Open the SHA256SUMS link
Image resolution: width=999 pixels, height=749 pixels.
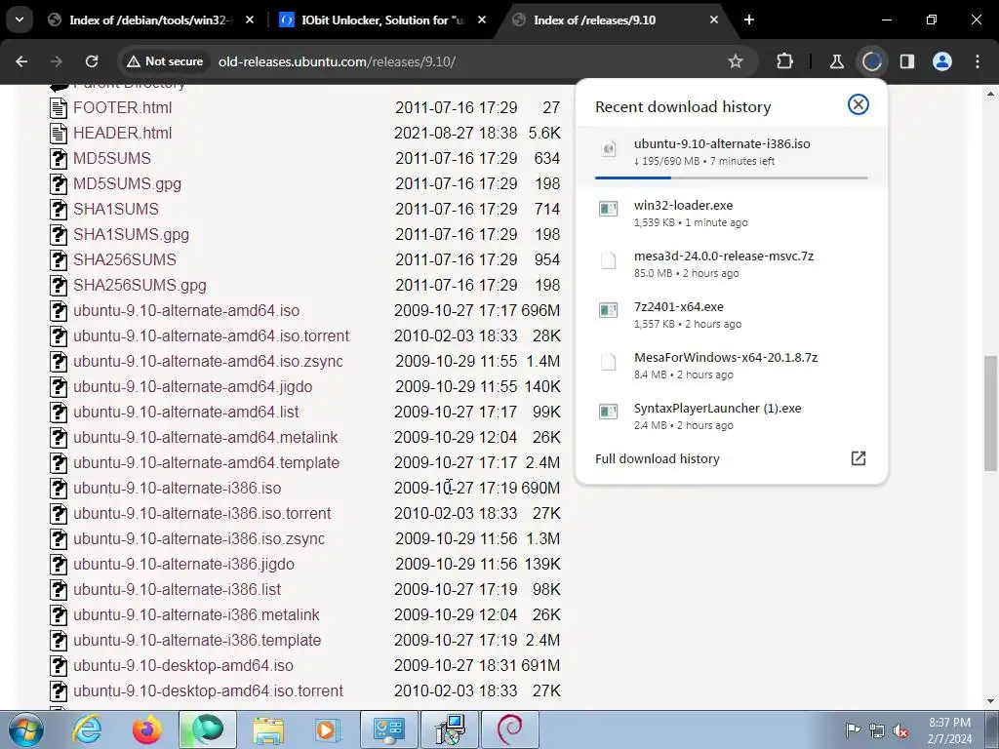pos(125,259)
